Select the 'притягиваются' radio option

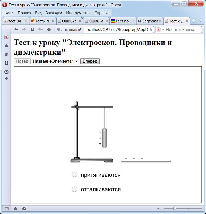coord(74,174)
